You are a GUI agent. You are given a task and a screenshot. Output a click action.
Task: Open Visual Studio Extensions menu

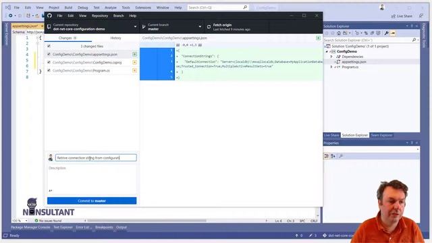click(x=143, y=7)
